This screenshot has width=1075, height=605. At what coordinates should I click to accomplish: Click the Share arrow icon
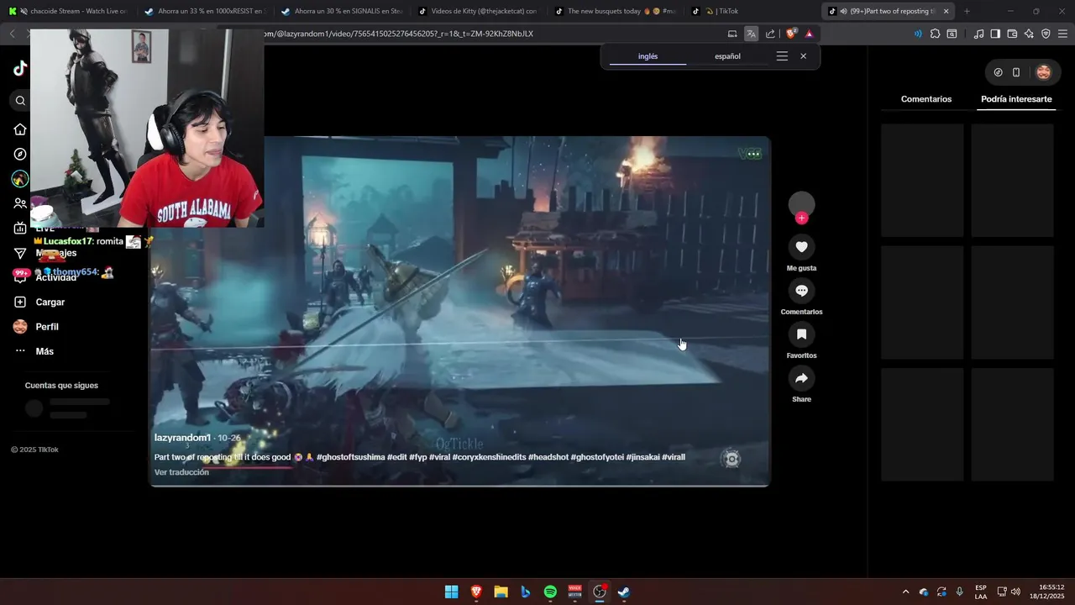coord(801,378)
